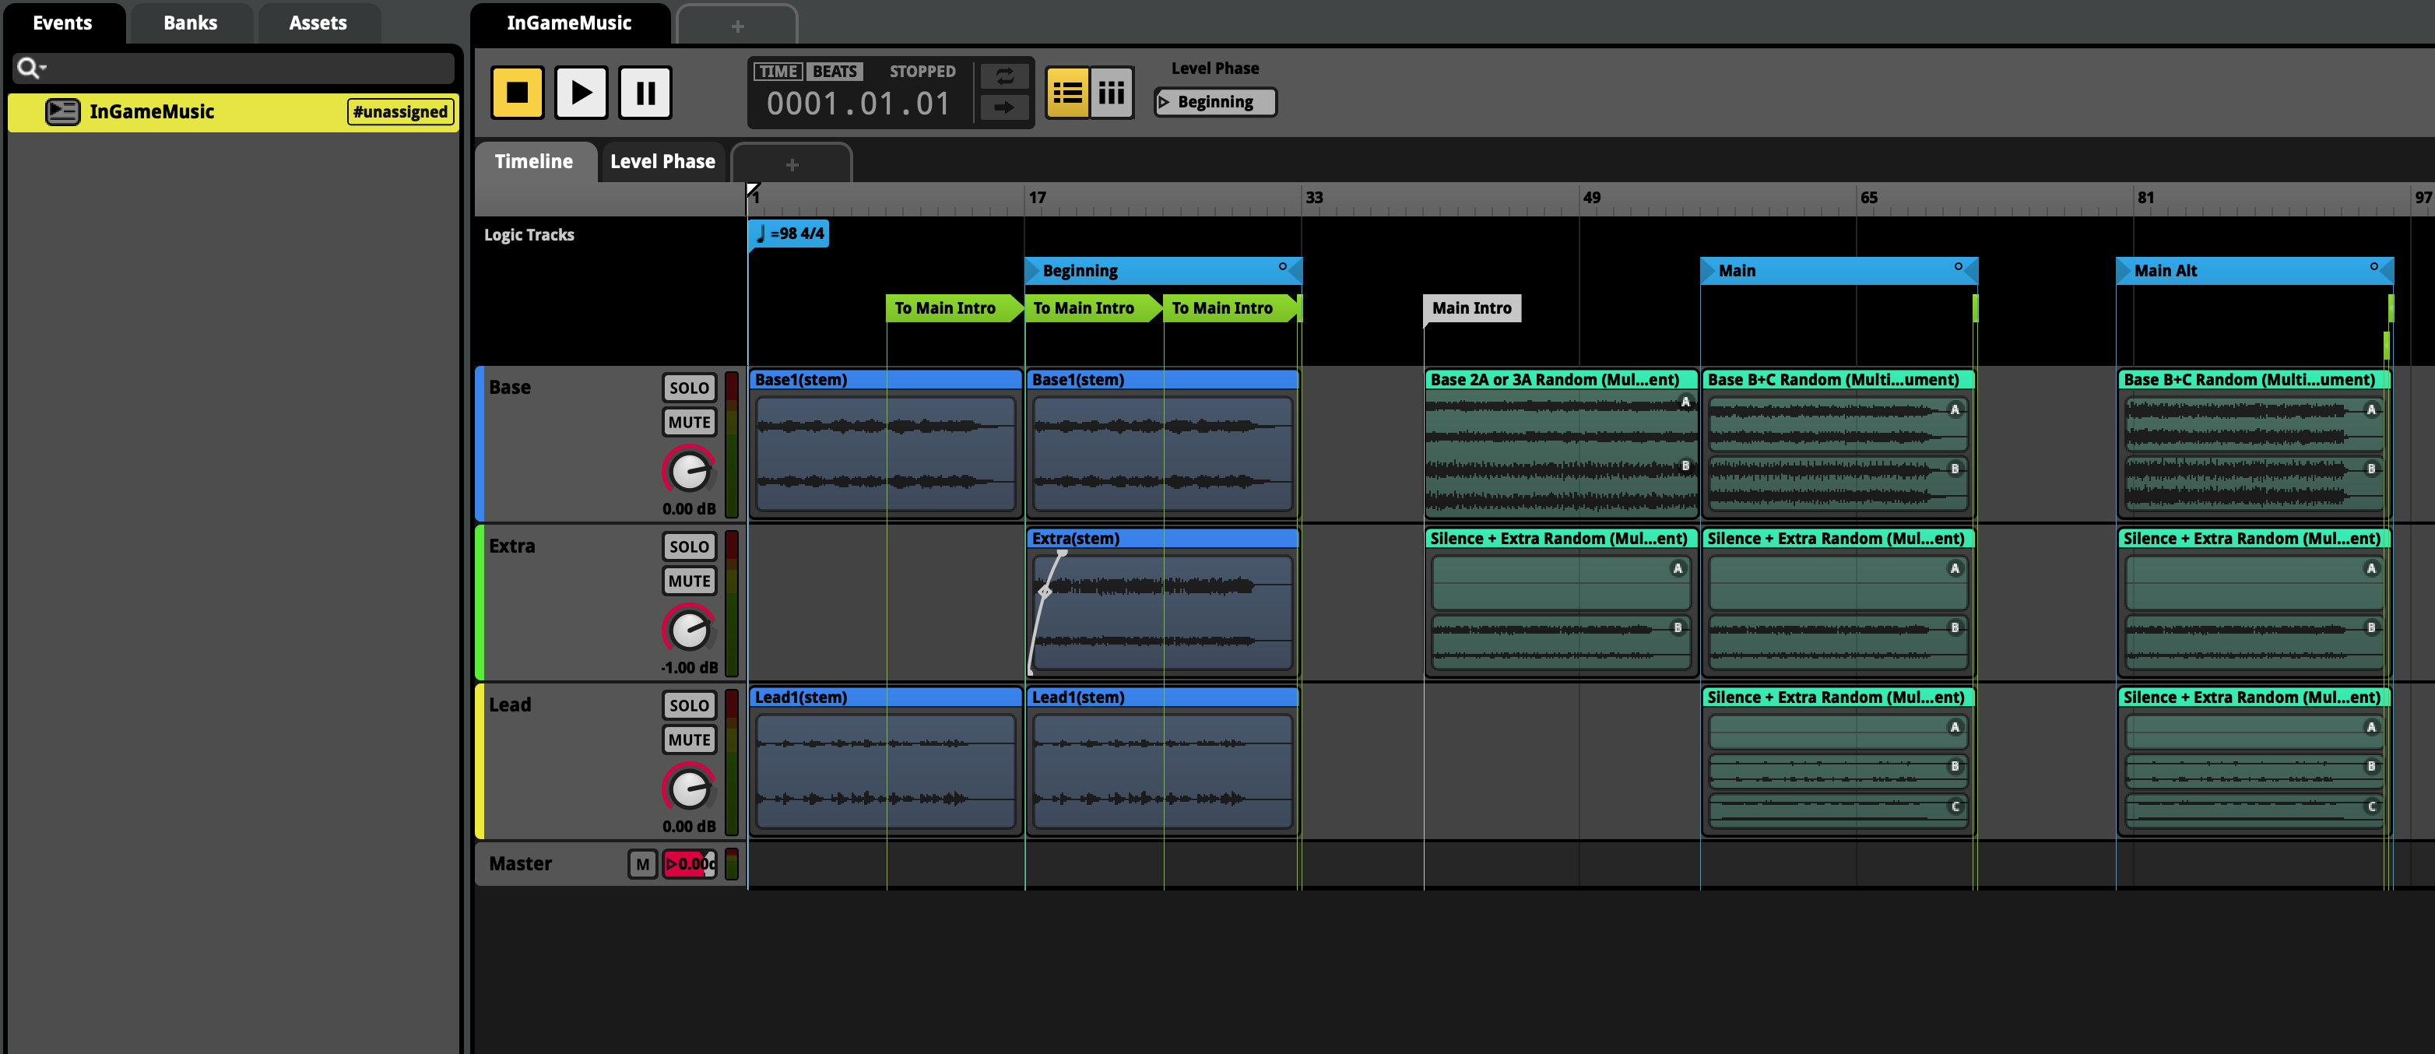Click the Master volume 0.00 dB field
The image size is (2435, 1054).
(689, 864)
